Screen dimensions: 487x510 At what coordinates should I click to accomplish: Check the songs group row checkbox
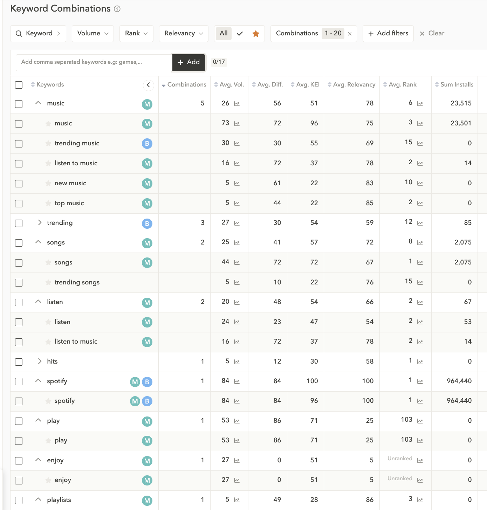[x=19, y=243]
